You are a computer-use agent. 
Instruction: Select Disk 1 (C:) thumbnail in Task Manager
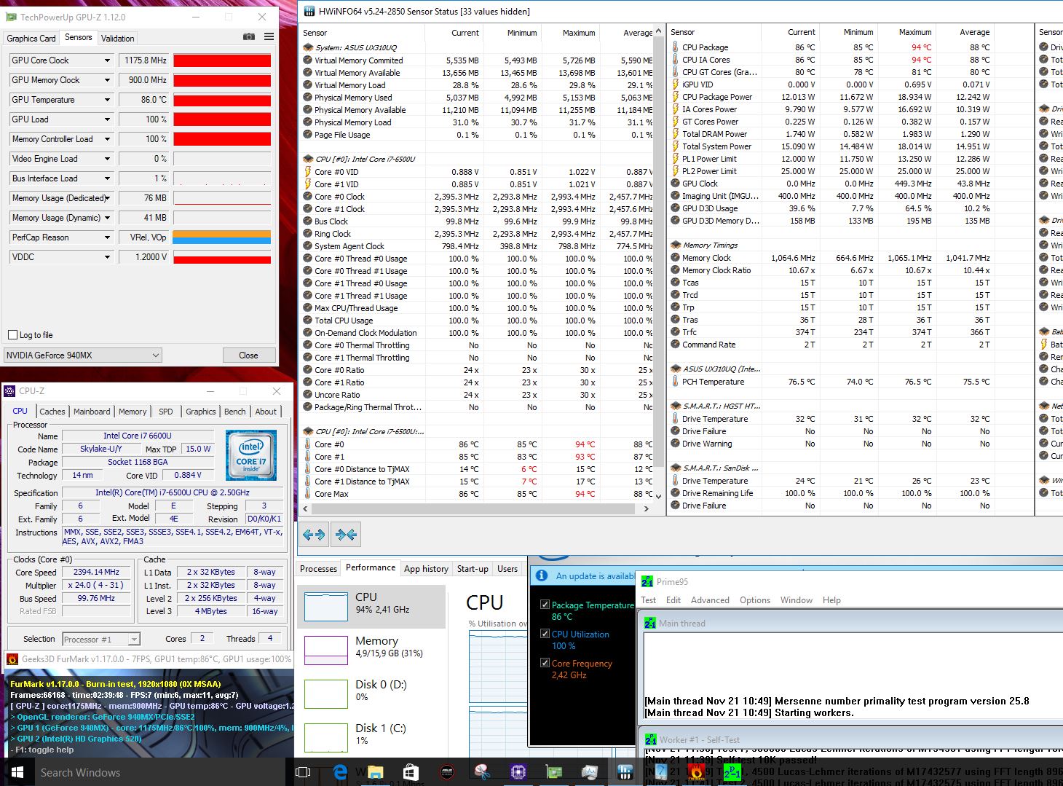coord(326,738)
